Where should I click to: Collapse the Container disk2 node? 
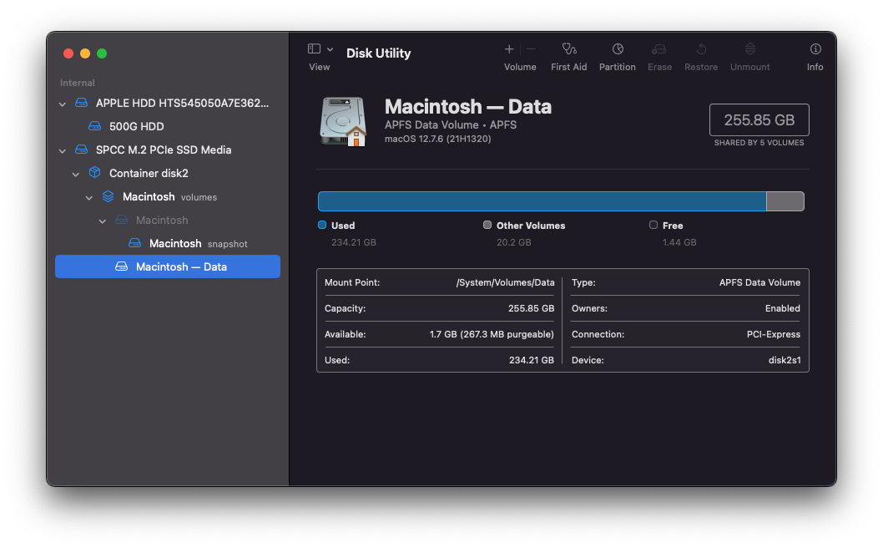tap(76, 174)
